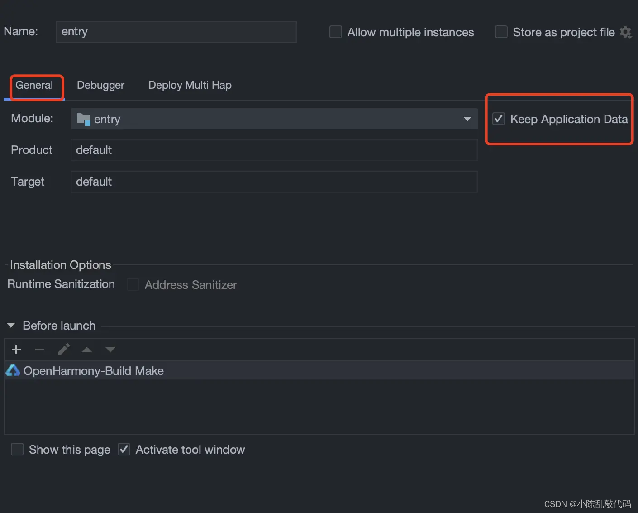This screenshot has width=638, height=513.
Task: Move before-launch task down with arrow icon
Action: (x=110, y=350)
